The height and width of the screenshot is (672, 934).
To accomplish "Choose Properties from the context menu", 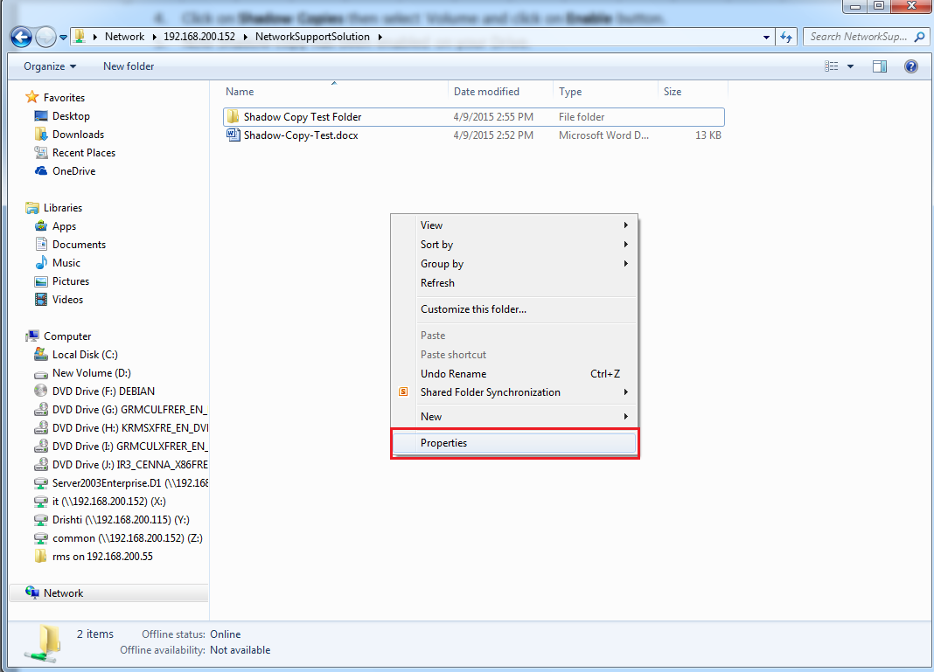I will (443, 443).
